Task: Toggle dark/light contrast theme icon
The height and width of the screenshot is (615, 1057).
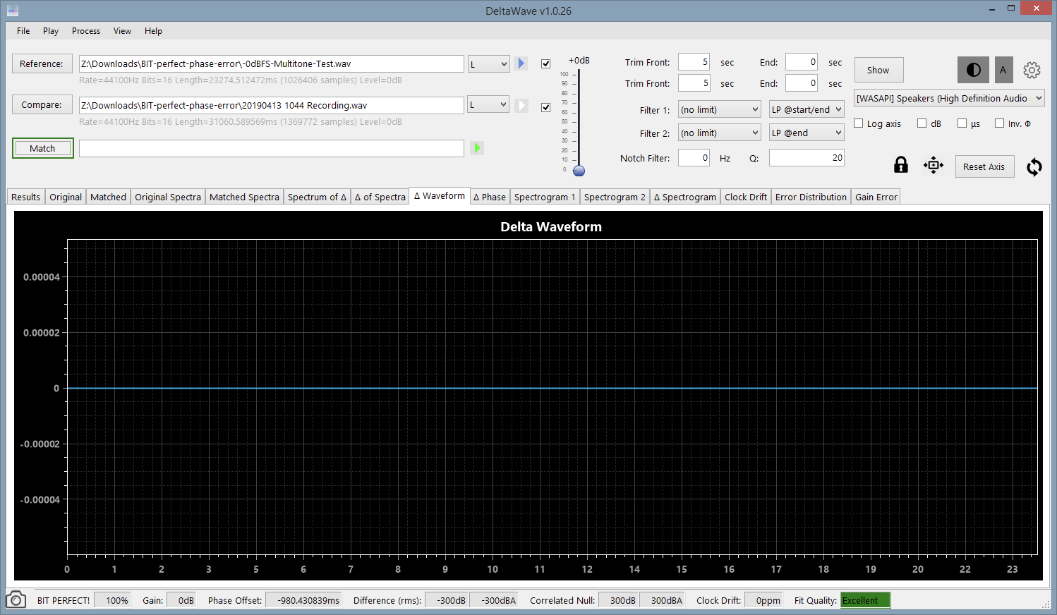Action: [x=973, y=70]
